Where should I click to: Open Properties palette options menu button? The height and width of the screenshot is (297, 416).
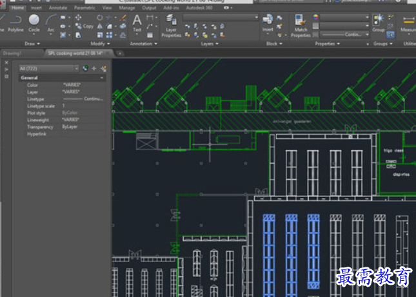click(6, 77)
